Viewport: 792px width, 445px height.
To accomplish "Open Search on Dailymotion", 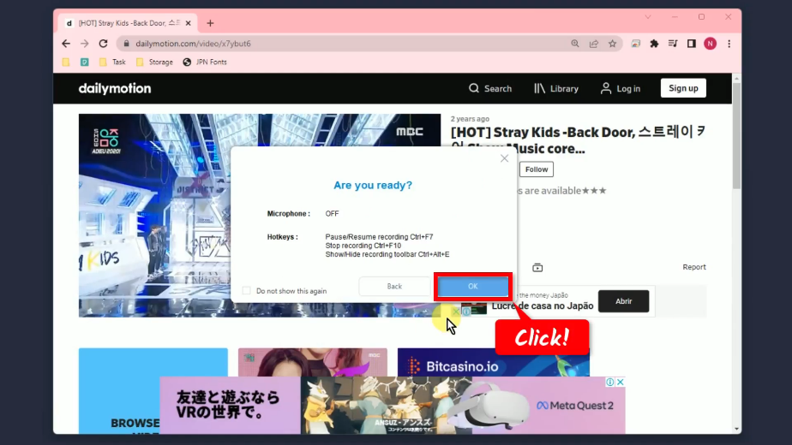I will point(490,88).
